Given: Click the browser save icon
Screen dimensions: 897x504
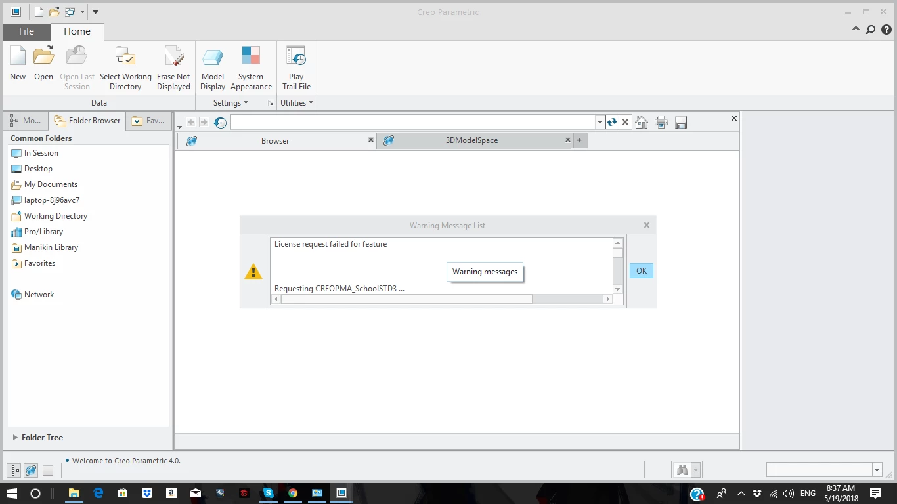Looking at the screenshot, I should pos(681,122).
